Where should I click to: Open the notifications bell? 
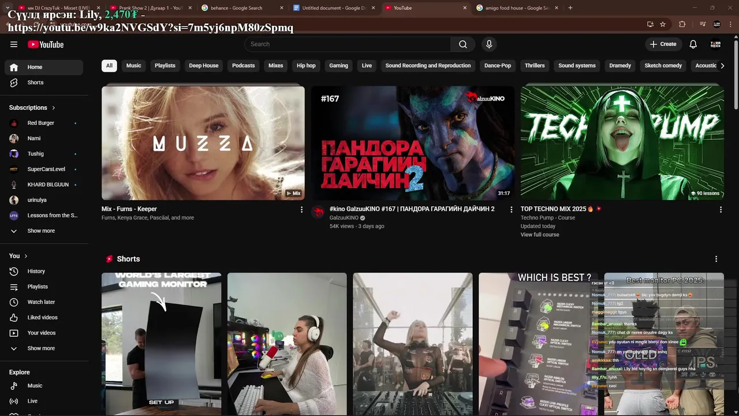click(x=693, y=44)
